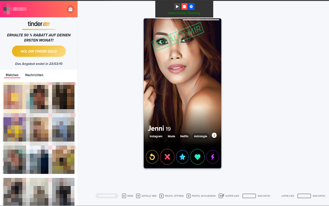Image resolution: width=329 pixels, height=206 pixels.
Task: Click the photo progress bar at top of card
Action: coord(201,20)
